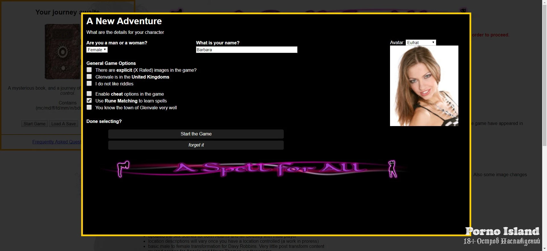
Task: Tick You know the town of Glenvale
Action: point(89,107)
